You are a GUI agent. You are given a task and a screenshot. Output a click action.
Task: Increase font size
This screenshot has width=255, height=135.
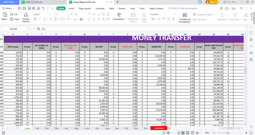(x=72, y=14)
